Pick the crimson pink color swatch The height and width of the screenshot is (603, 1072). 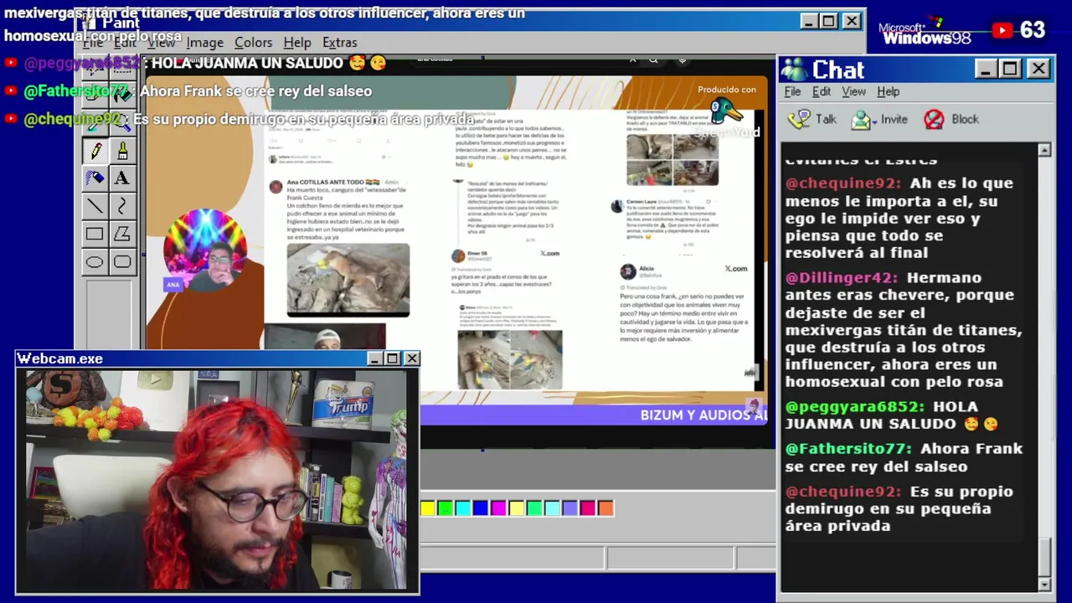click(x=588, y=508)
